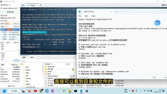Screen dimensions: 167x94
Task: Open the 文件 tab in FinalShell
Action: point(24,57)
